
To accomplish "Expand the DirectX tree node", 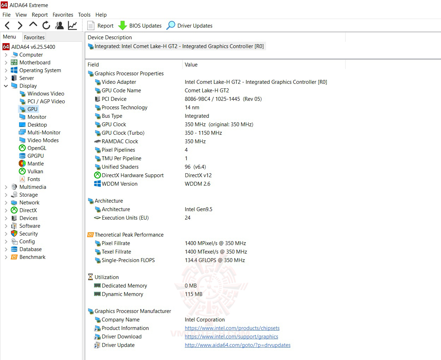I will 6,210.
